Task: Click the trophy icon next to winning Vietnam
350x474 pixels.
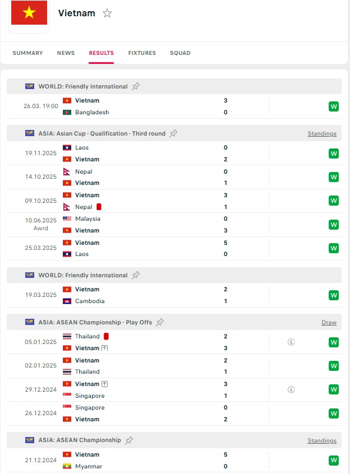Action: [x=103, y=348]
